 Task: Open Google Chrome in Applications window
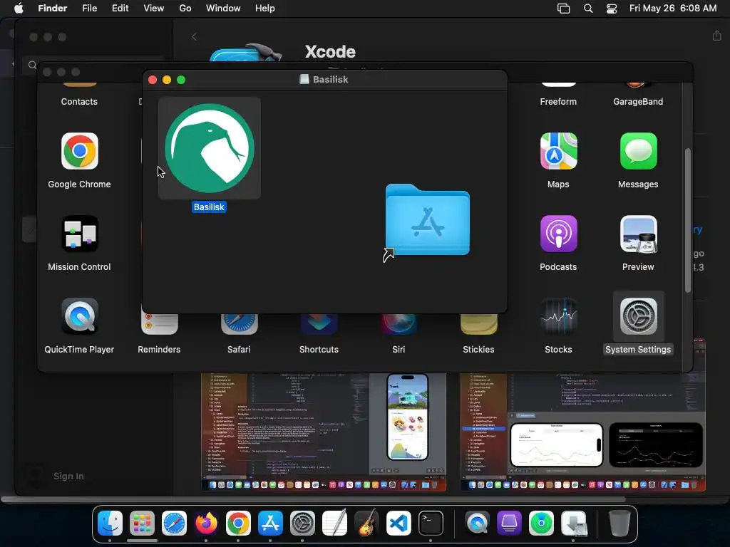(x=80, y=151)
